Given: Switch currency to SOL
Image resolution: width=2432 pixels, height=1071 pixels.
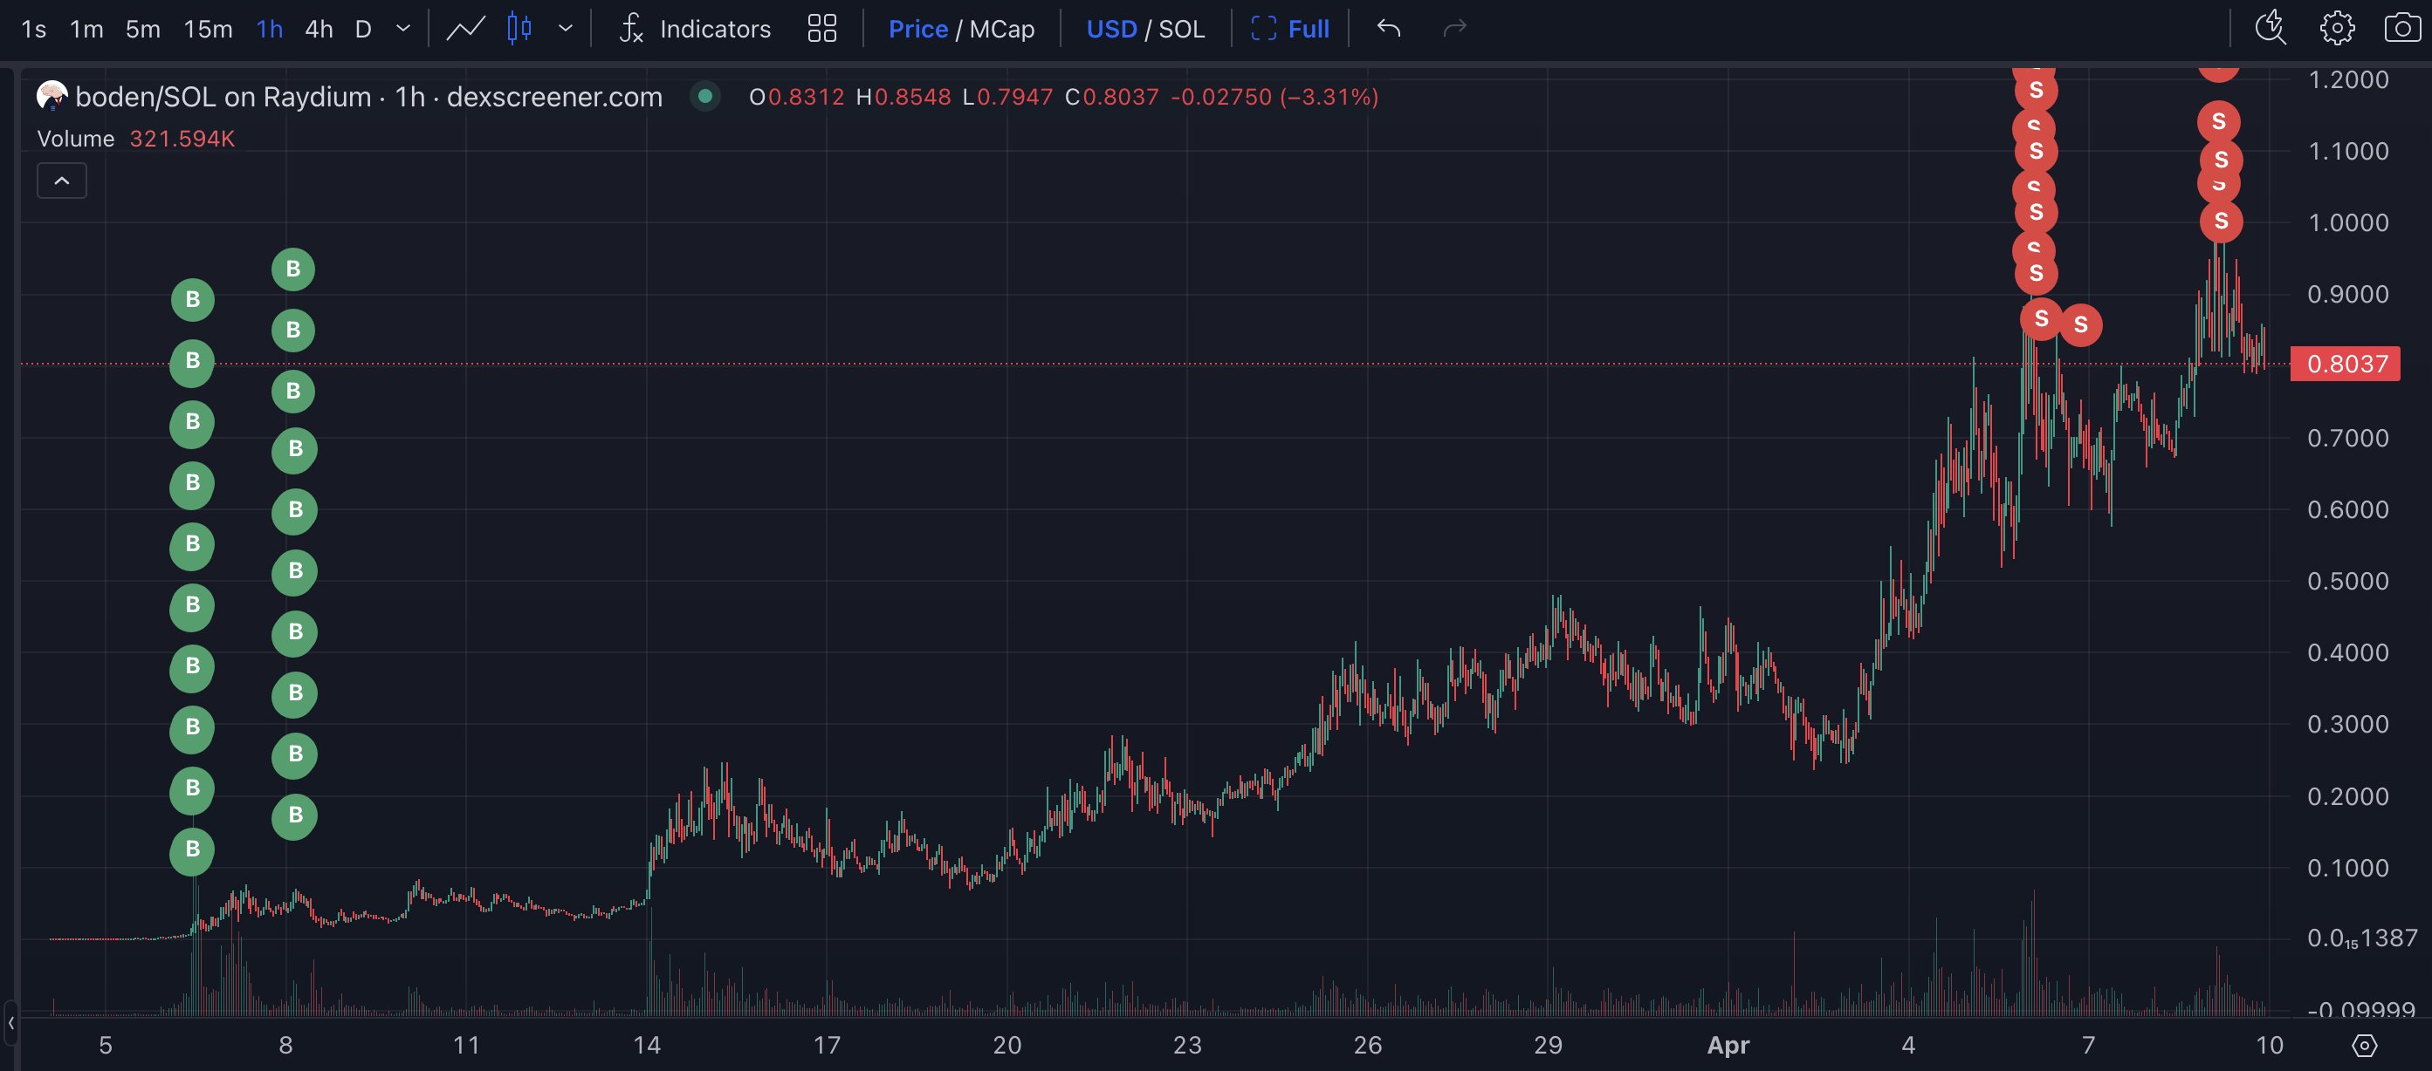Looking at the screenshot, I should pos(1181,30).
